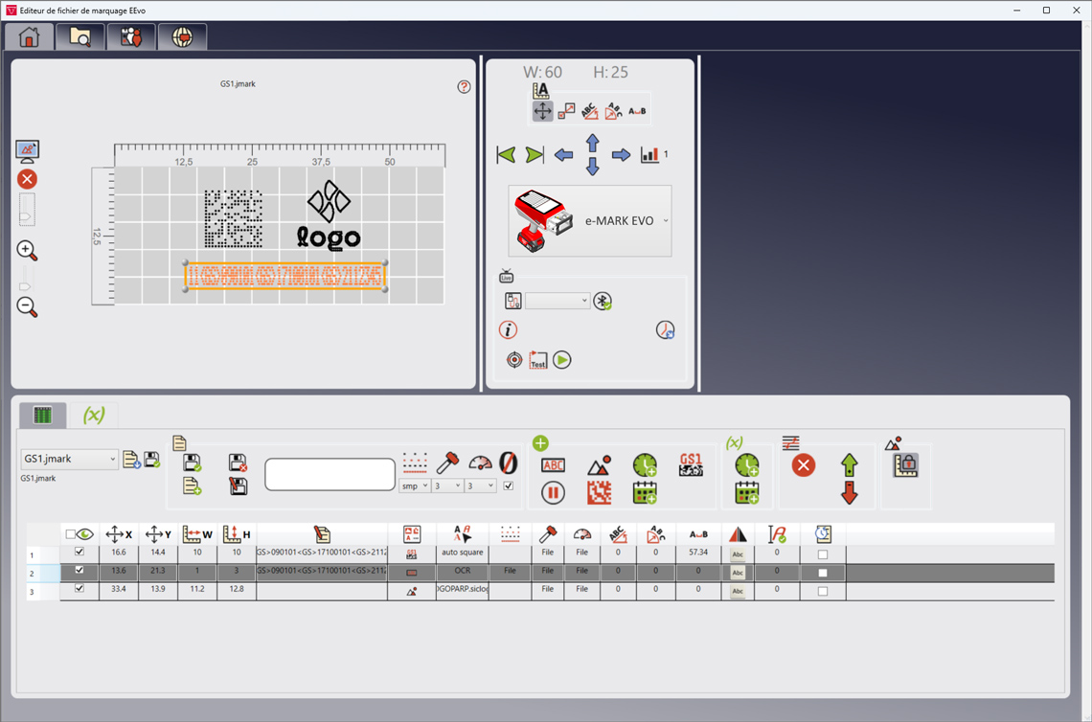1092x722 pixels.
Task: Insert a Data Matrix code block
Action: tap(599, 493)
